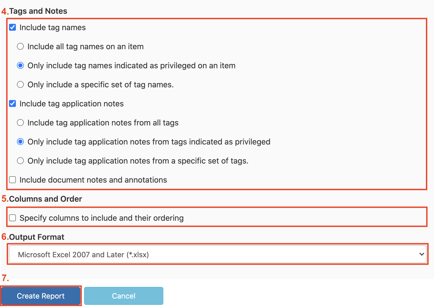Viewport: 434px width, 307px height.
Task: Check "Specify columns to include and their ordering"
Action: coord(12,218)
